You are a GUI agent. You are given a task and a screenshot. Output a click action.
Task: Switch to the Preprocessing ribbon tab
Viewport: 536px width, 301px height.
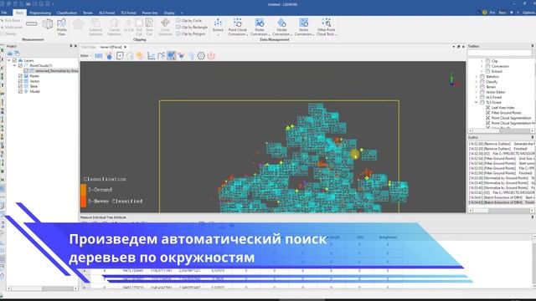point(40,13)
